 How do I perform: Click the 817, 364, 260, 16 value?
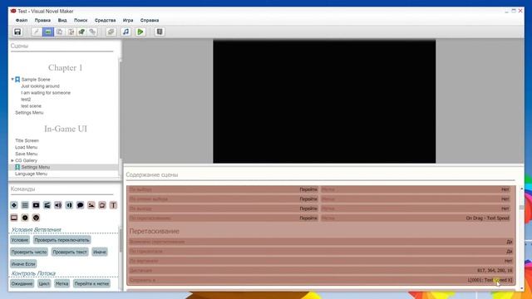click(495, 271)
